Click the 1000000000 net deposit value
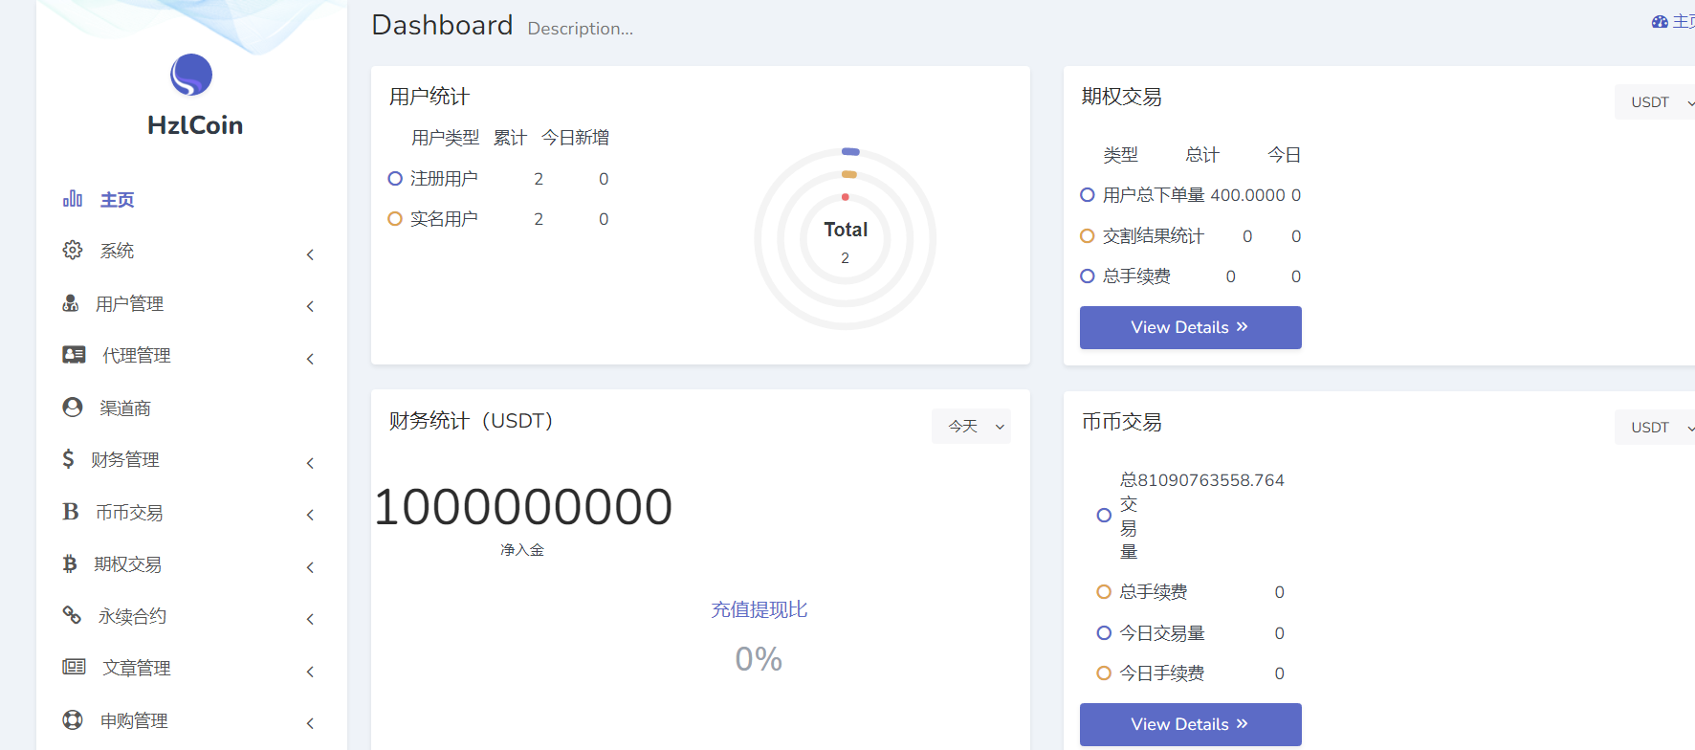 tap(523, 507)
